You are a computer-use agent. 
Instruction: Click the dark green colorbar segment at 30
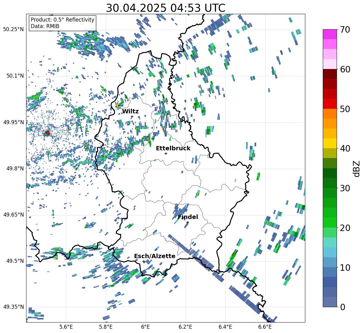330,183
